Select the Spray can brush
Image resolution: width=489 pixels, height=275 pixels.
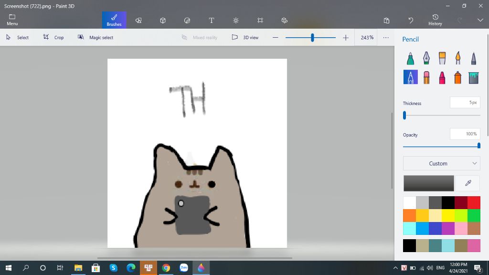point(458,77)
